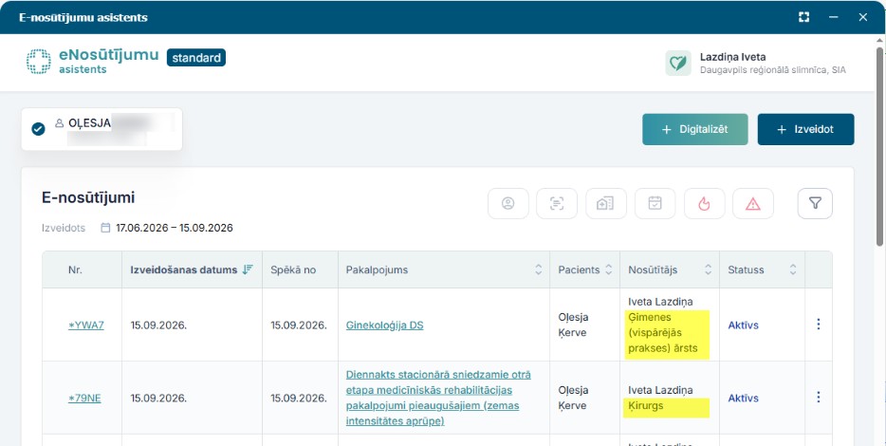
Task: Toggle the scan document filter icon
Action: click(557, 203)
